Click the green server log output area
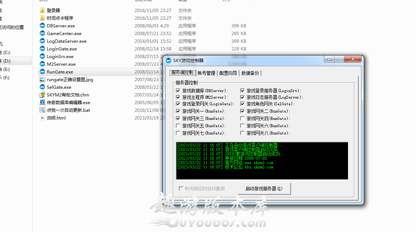416x232 pixels. pos(262,161)
